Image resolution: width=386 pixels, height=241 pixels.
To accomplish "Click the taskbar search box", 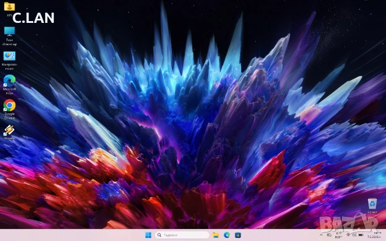I will 181,235.
